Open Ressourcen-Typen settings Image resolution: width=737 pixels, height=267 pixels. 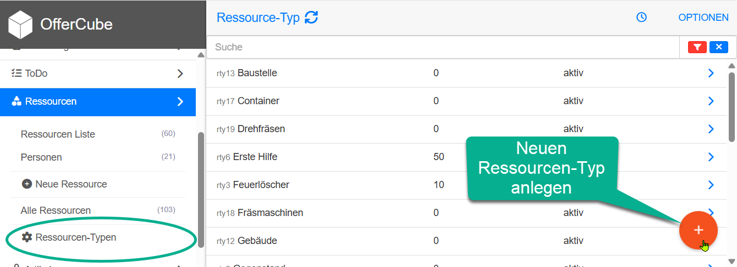[76, 237]
